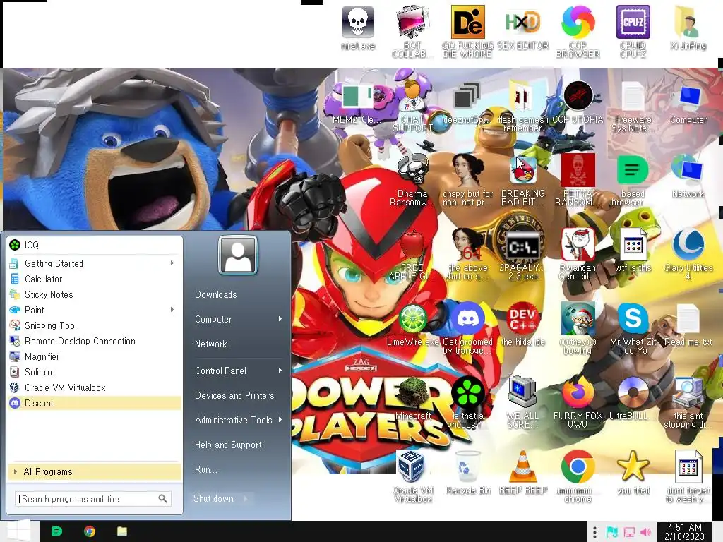Expand the Control Panel submenu arrow
723x542 pixels.
280,371
